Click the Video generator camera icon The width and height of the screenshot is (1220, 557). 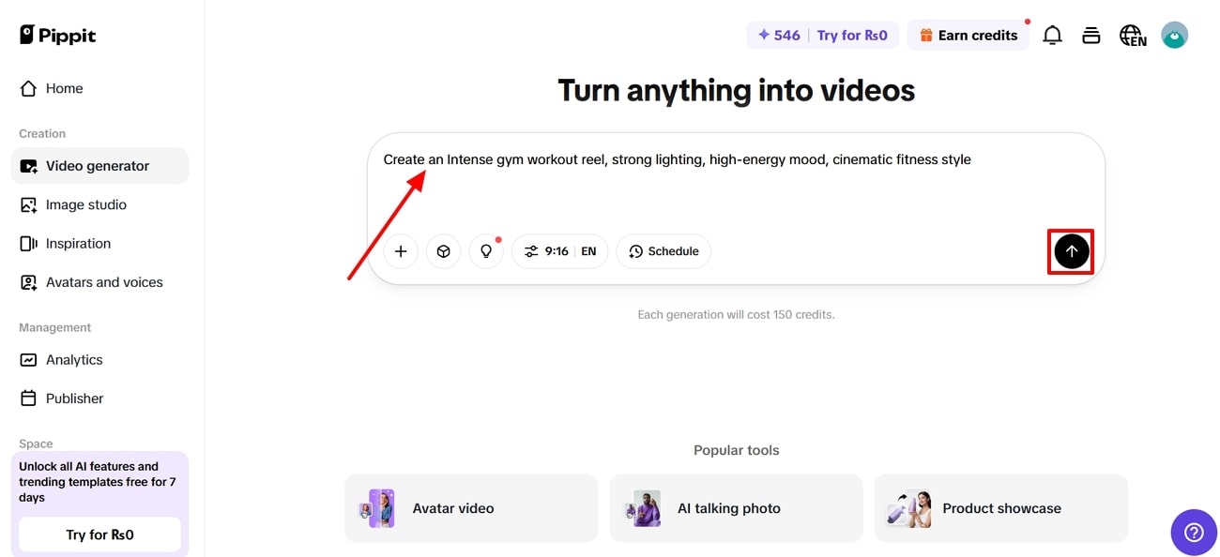click(28, 166)
